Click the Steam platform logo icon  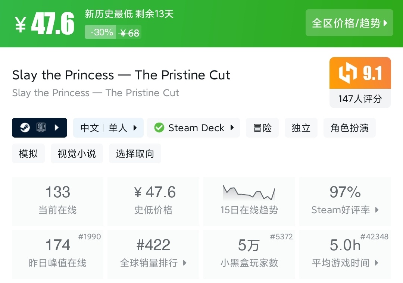click(x=26, y=128)
